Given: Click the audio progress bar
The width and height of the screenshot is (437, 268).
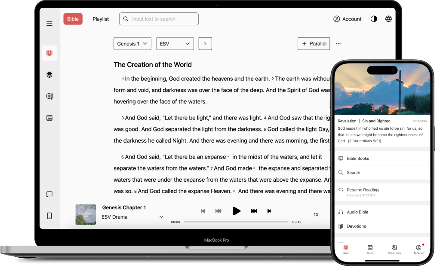Looking at the screenshot, I should coord(236,222).
